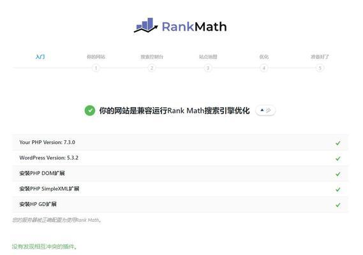Go to the 站点地图 step label
The image size is (363, 255).
[208, 57]
